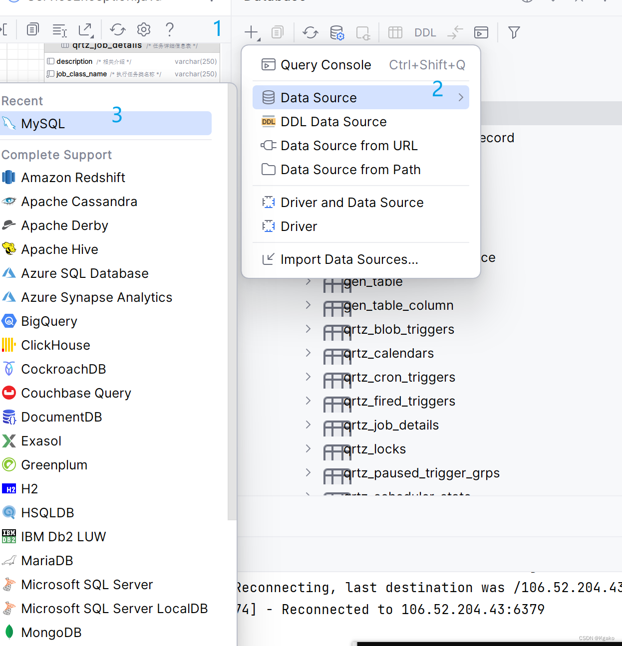622x646 pixels.
Task: Select Azure SQL Database entry
Action: (x=105, y=273)
